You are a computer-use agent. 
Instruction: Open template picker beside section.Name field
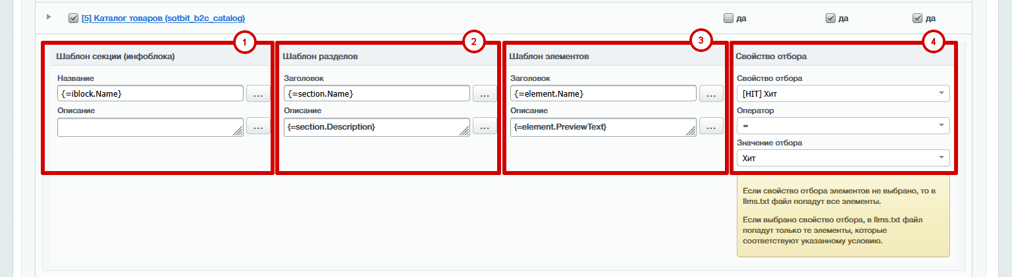click(485, 94)
